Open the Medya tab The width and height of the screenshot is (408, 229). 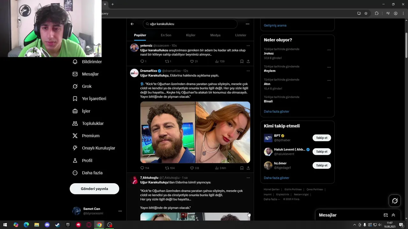(x=215, y=35)
